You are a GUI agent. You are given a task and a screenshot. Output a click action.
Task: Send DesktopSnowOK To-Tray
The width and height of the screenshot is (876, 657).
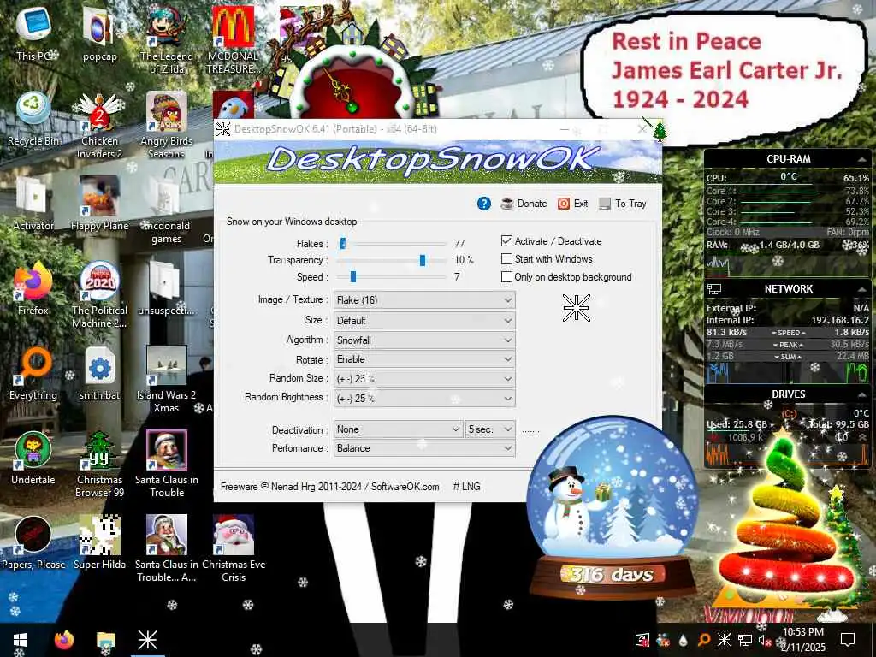click(x=623, y=204)
